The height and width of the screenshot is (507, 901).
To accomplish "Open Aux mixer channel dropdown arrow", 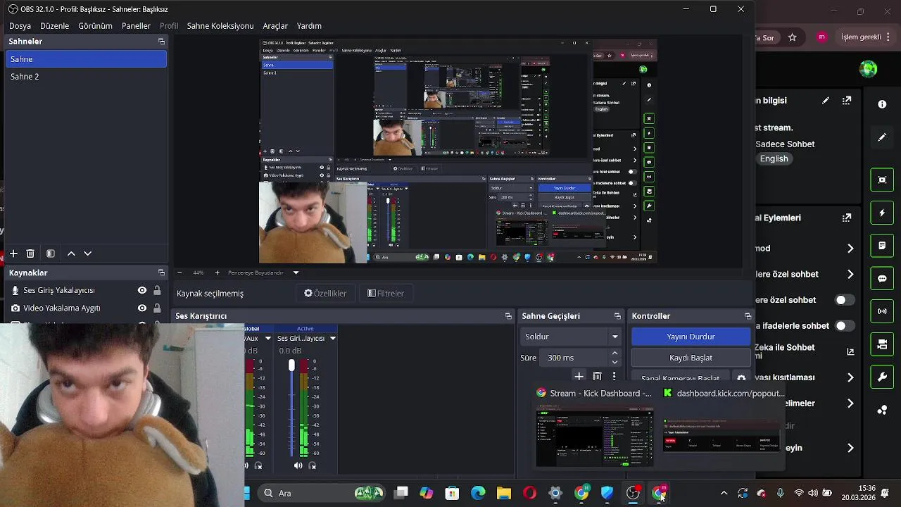I will 267,339.
